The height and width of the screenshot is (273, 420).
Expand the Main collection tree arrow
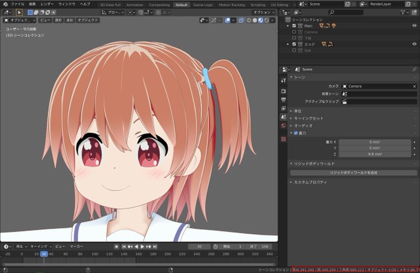click(x=288, y=26)
